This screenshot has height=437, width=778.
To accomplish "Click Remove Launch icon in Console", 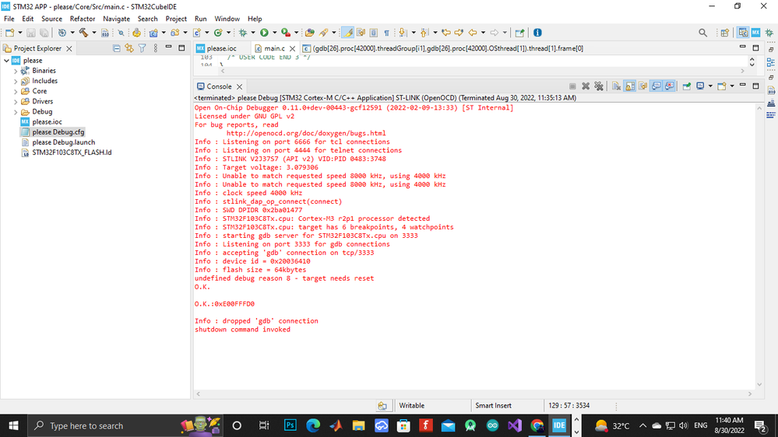I will (586, 86).
